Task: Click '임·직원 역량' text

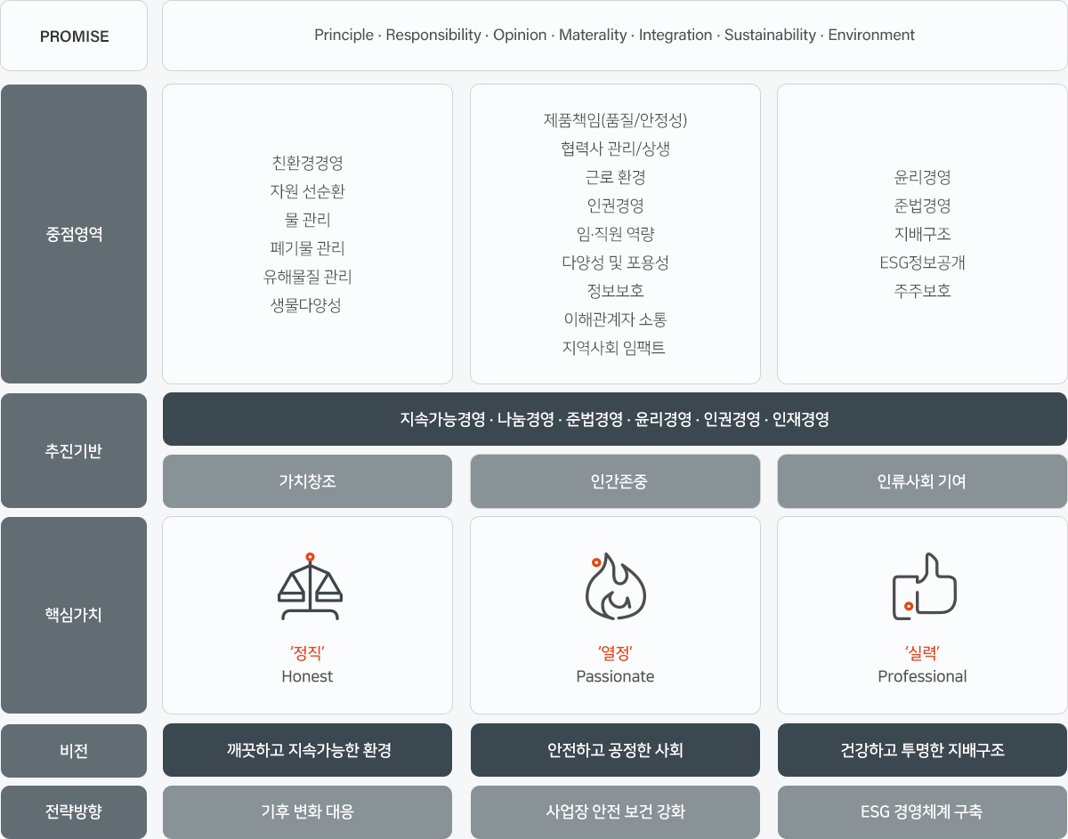Action: [x=615, y=234]
